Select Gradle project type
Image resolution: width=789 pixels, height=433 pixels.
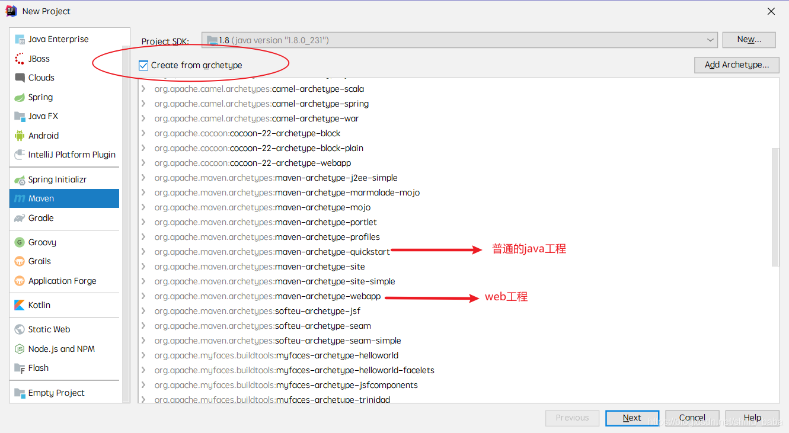click(x=64, y=218)
